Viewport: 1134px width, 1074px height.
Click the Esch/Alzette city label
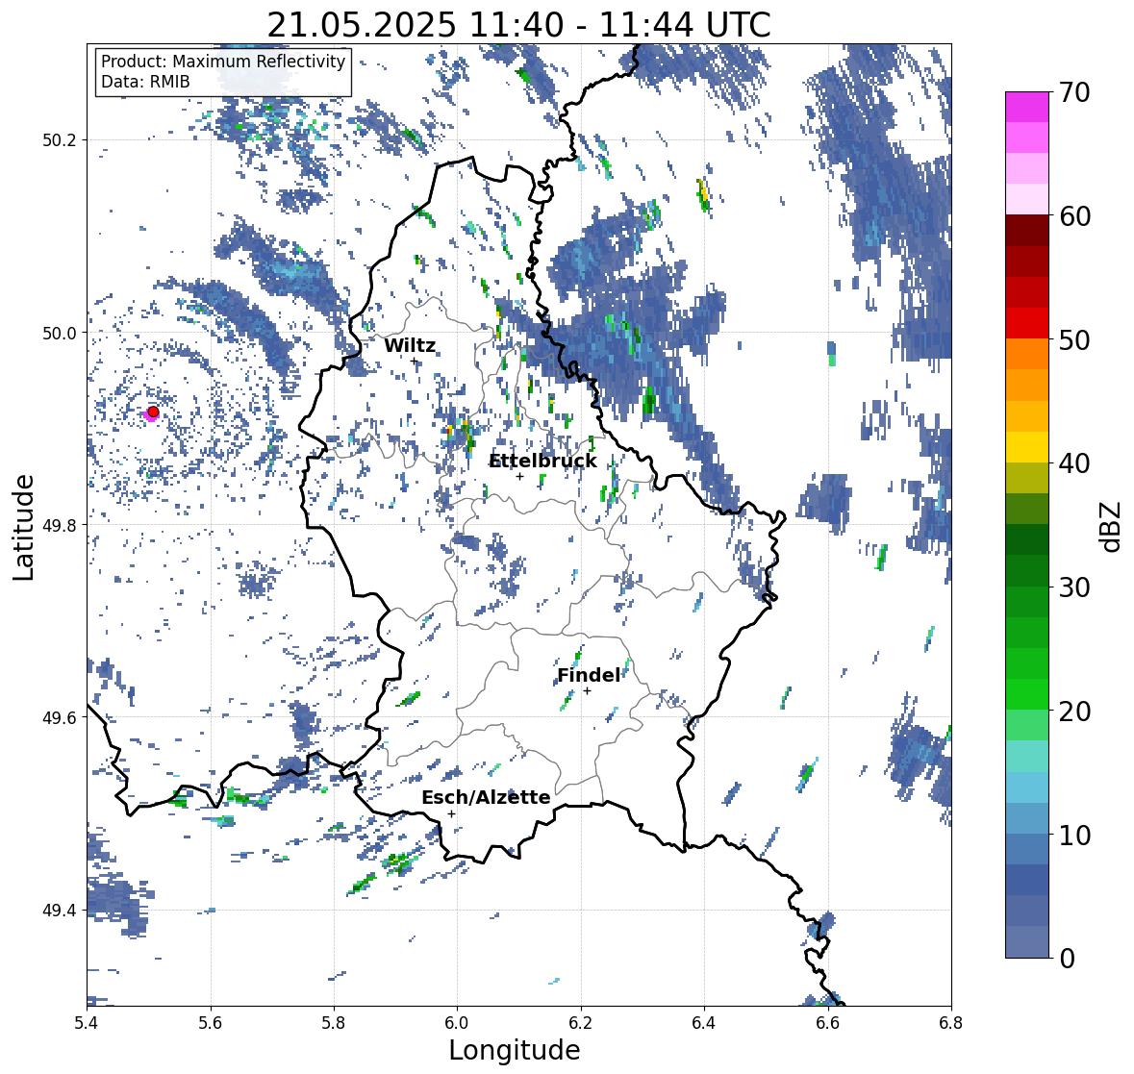point(486,797)
